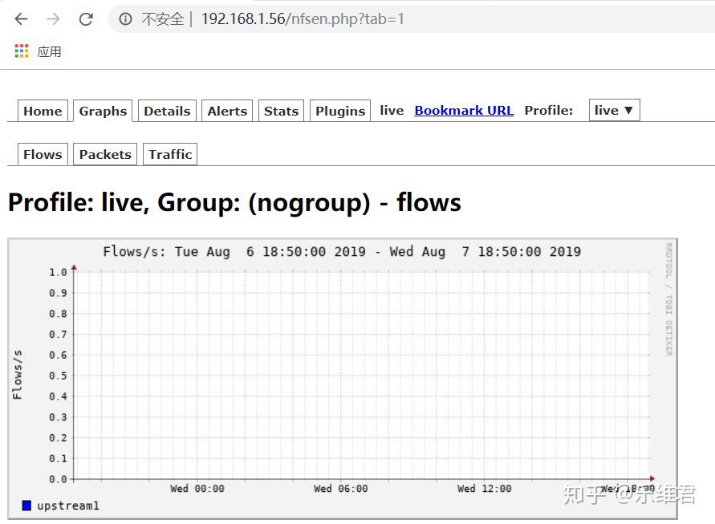Click the browser refresh icon

point(86,18)
